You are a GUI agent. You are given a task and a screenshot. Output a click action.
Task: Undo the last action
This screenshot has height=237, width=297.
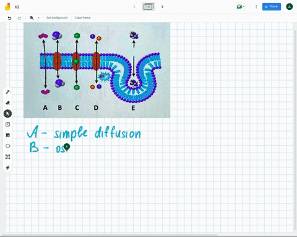[x=9, y=18]
